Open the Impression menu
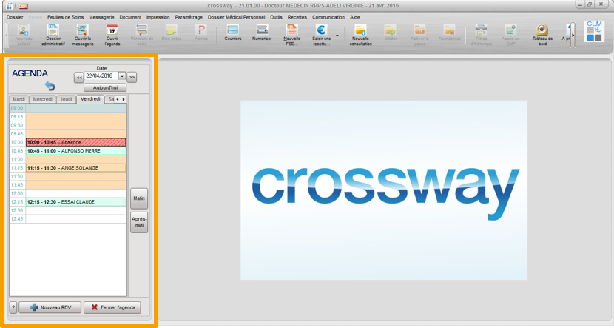The height and width of the screenshot is (328, 614). pyautogui.click(x=158, y=17)
